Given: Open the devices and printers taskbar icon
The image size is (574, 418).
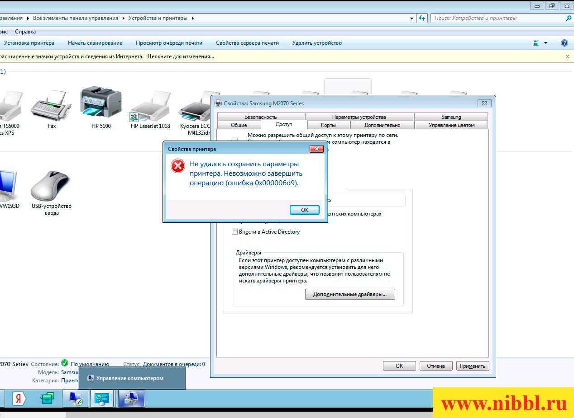Looking at the screenshot, I should (131, 399).
